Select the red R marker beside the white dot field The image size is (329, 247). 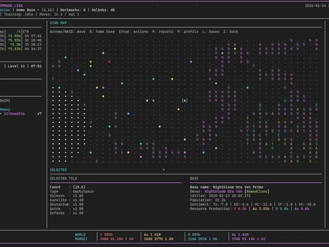[90, 122]
